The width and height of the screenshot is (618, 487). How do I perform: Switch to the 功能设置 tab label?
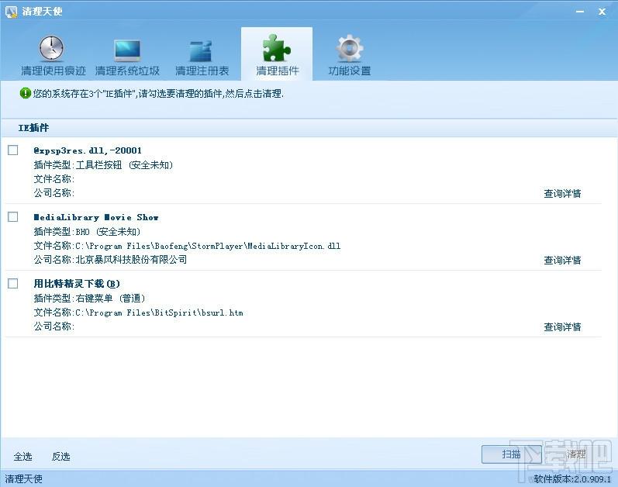pyautogui.click(x=350, y=71)
